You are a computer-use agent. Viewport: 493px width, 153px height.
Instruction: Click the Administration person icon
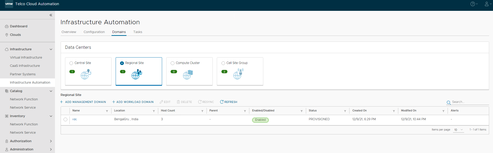(7, 149)
